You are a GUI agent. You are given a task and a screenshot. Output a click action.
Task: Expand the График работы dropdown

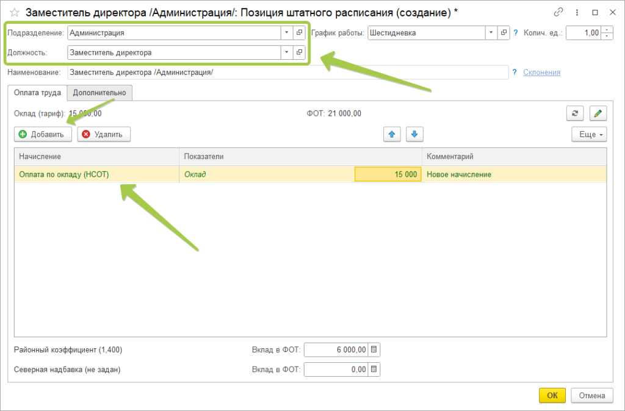491,33
